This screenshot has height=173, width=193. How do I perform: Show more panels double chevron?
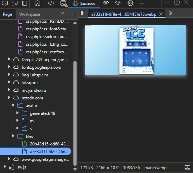coord(170,13)
